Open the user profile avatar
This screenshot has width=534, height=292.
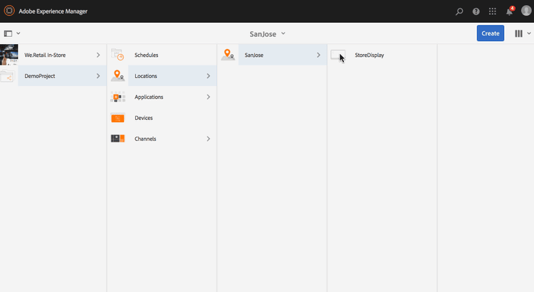[x=526, y=11]
